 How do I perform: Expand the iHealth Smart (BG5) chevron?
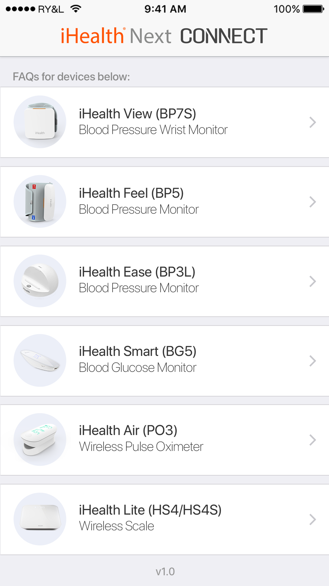click(312, 361)
